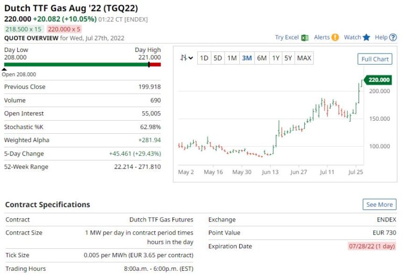Viewport: 403px width, 275px height.
Task: Click the Help question mark icon
Action: tap(393, 37)
